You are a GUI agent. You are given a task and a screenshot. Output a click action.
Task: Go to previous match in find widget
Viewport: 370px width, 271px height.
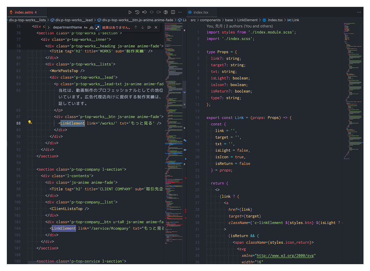(x=136, y=27)
